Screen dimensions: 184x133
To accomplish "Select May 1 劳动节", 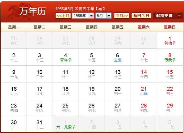I will 170,41.
